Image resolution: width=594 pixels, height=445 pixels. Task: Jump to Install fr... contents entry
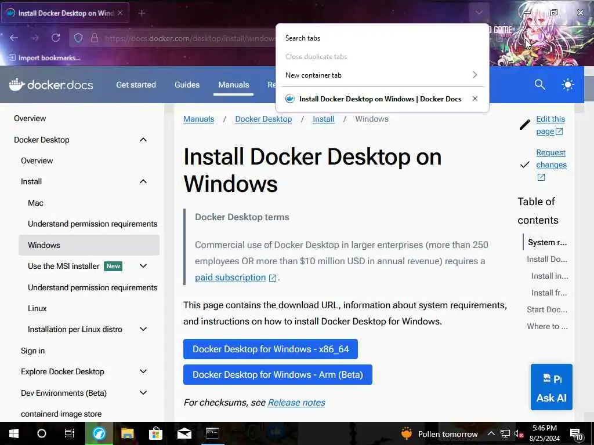[549, 293]
